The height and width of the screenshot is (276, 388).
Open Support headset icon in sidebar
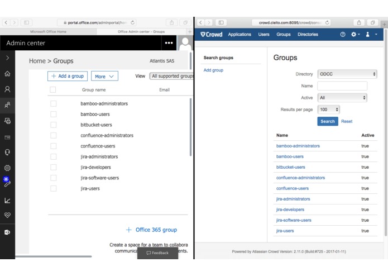7,152
